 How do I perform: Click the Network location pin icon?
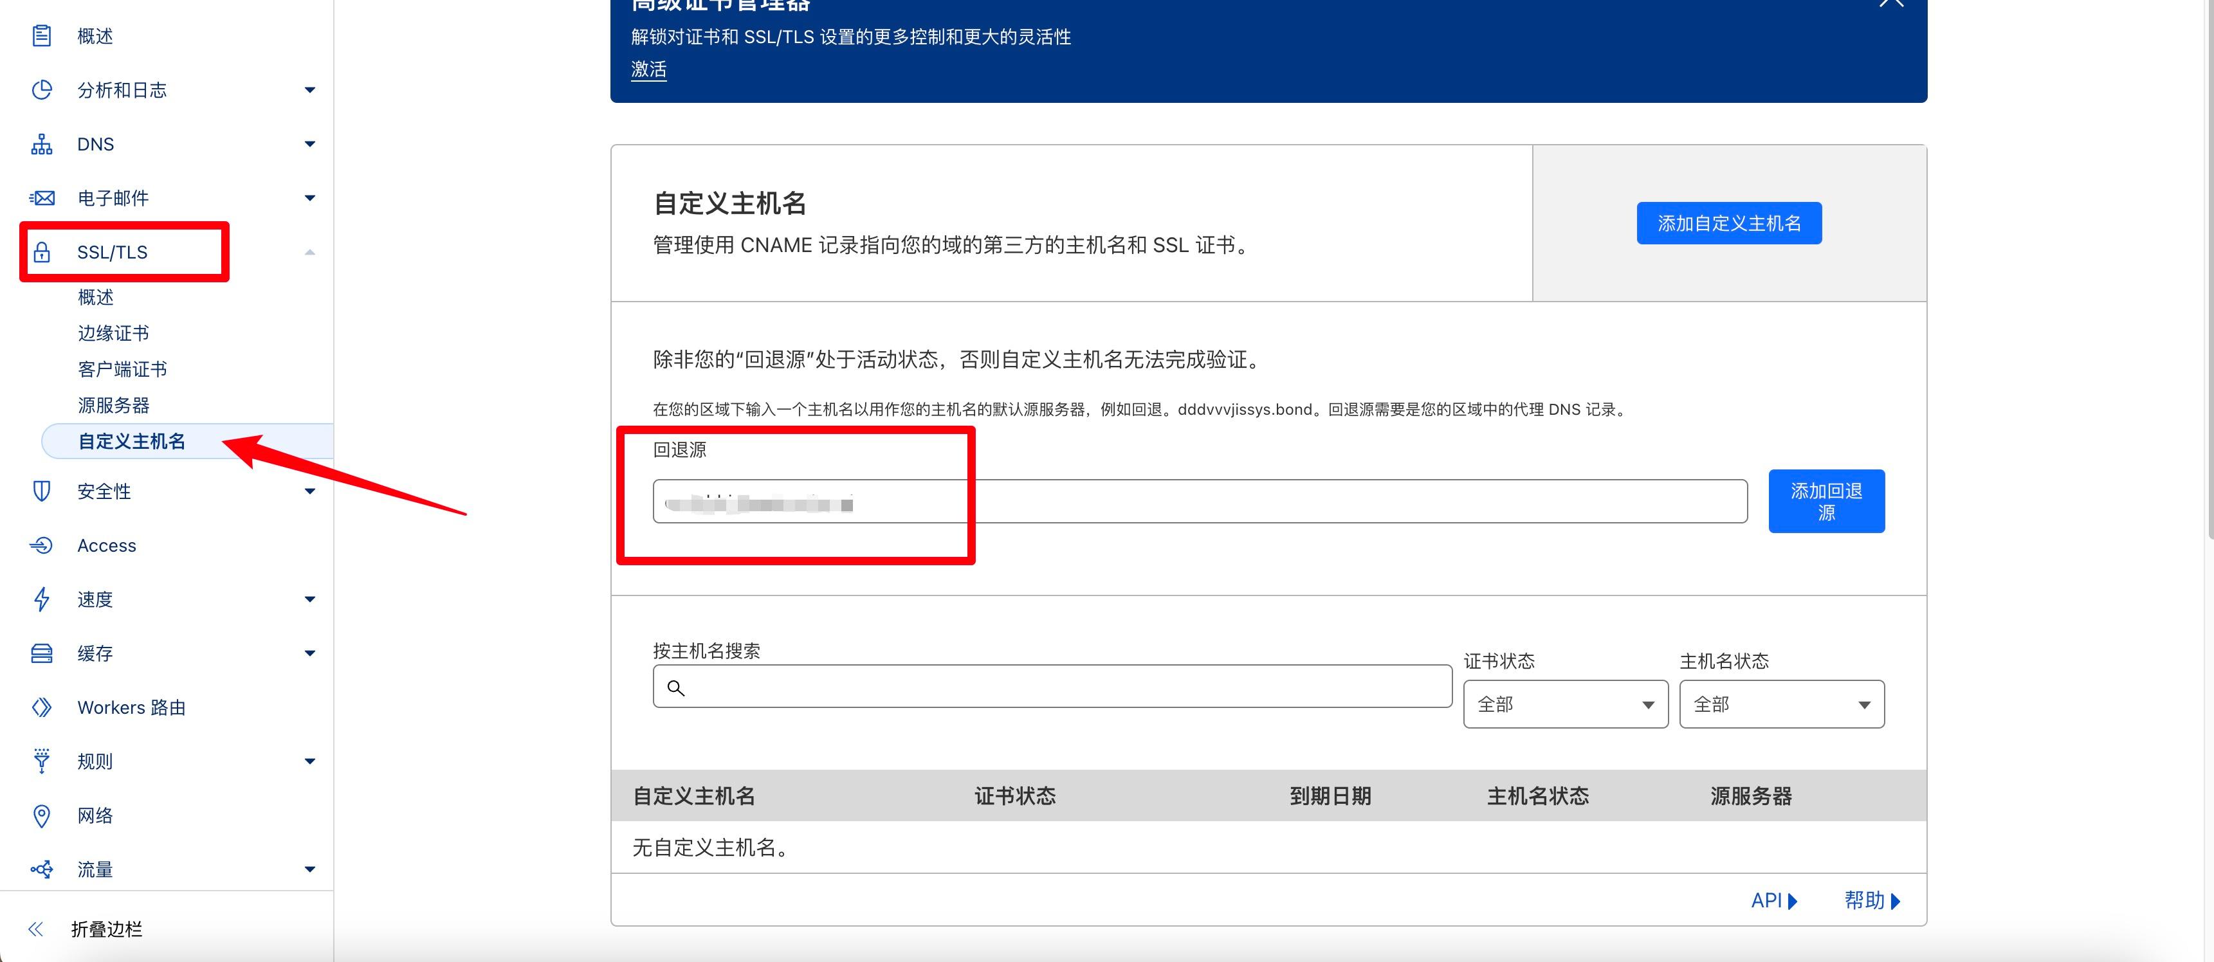pos(41,815)
